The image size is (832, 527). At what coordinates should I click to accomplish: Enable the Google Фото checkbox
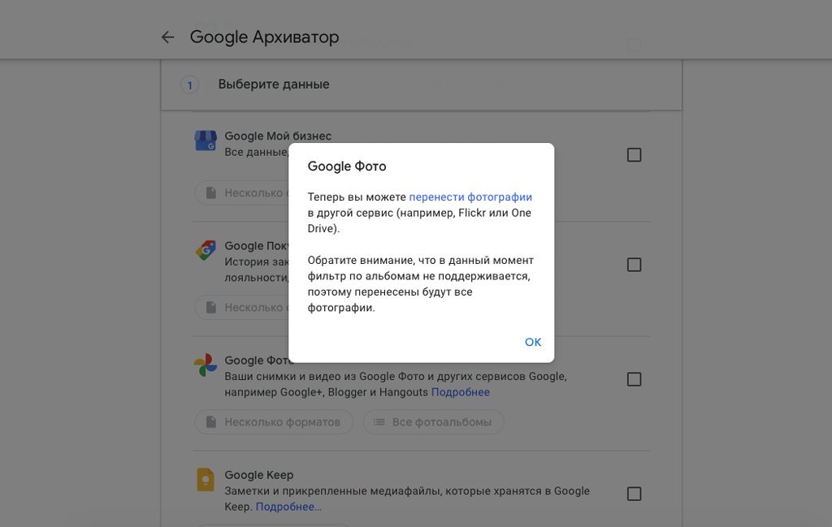[634, 379]
